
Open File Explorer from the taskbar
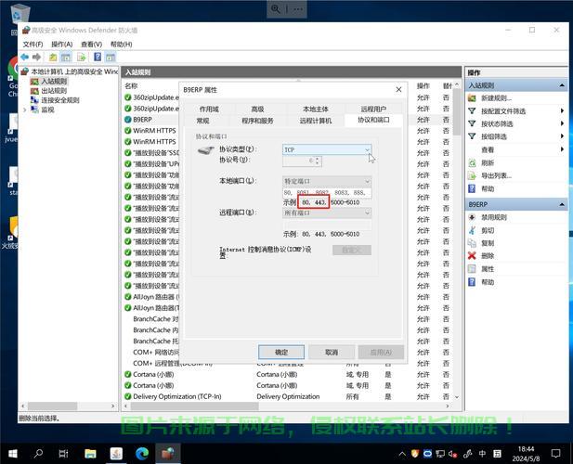(x=90, y=454)
